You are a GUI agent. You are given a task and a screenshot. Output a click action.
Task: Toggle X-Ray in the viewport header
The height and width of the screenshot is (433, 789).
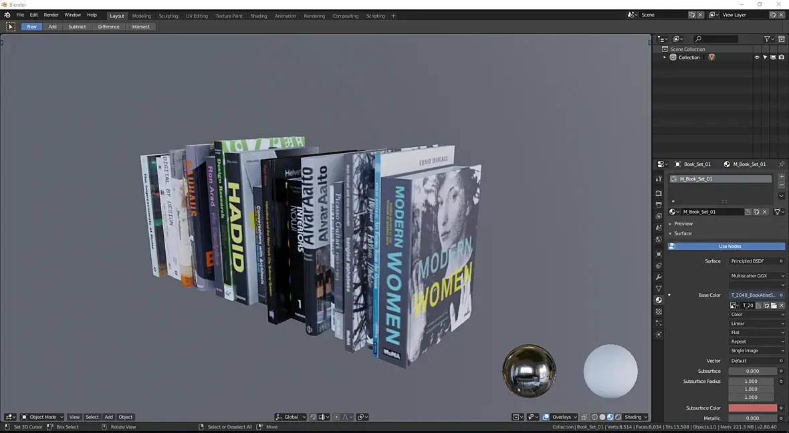(x=584, y=417)
